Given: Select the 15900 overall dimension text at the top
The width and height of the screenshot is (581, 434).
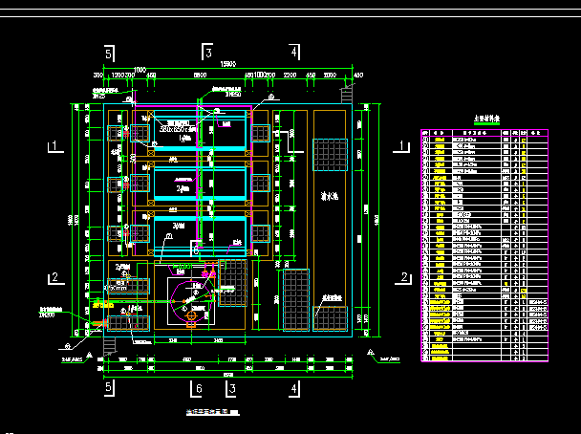Looking at the screenshot, I should [x=227, y=64].
